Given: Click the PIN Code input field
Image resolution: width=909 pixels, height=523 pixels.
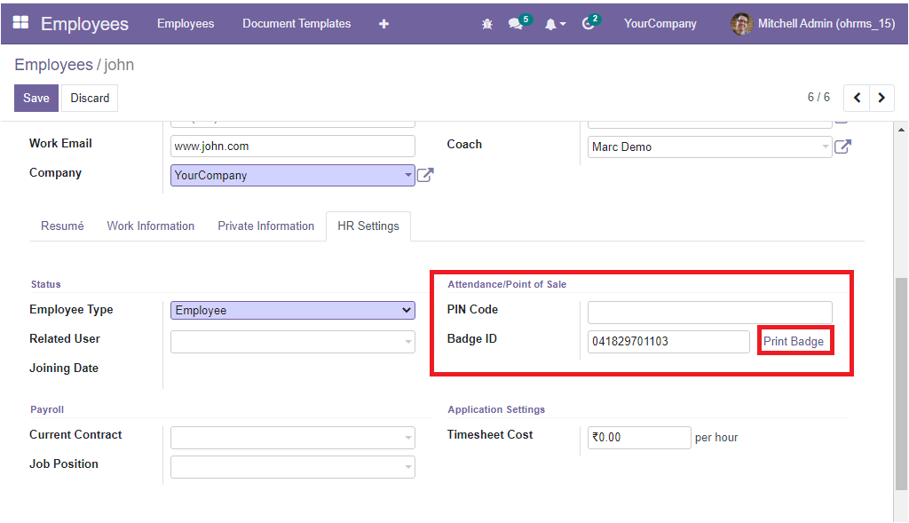Looking at the screenshot, I should (x=709, y=312).
